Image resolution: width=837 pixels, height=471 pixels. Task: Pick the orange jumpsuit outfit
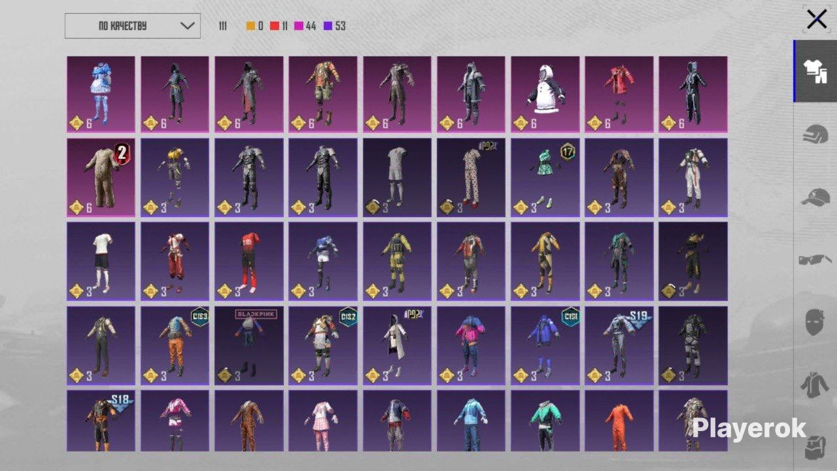pyautogui.click(x=619, y=421)
